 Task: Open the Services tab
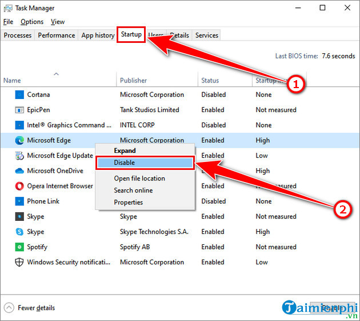click(x=206, y=35)
